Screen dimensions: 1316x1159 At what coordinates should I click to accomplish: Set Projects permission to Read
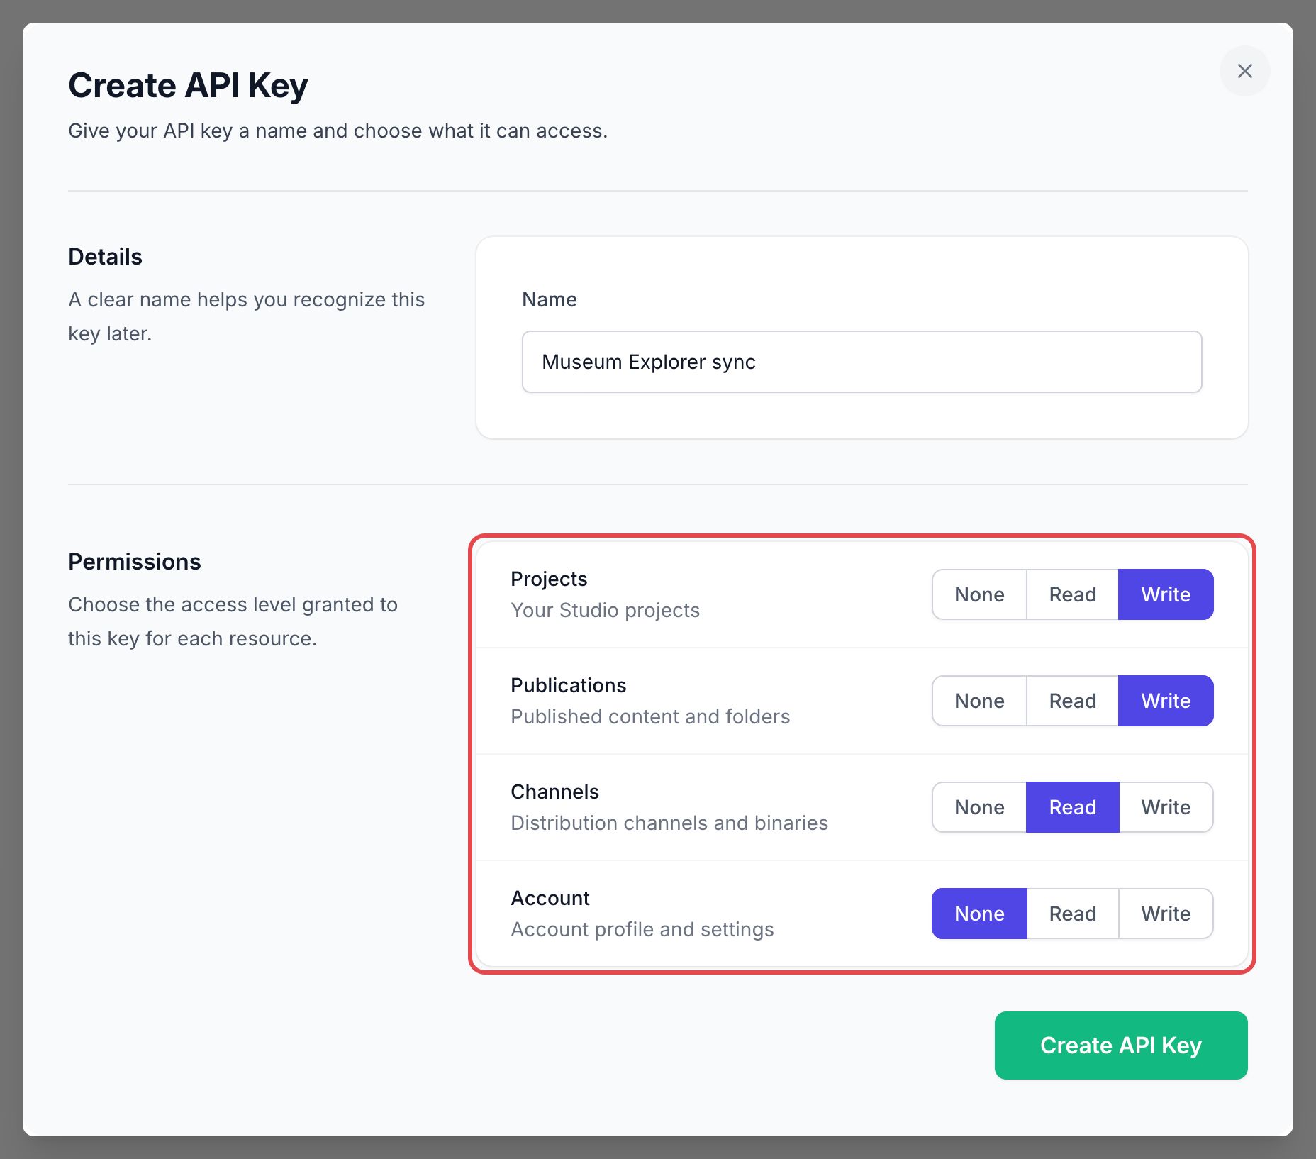(1072, 594)
